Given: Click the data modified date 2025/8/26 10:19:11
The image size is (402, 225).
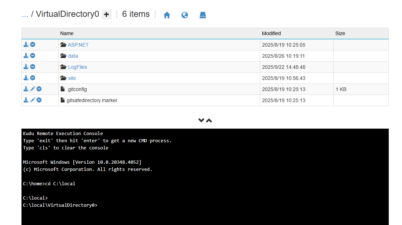Looking at the screenshot, I should tap(283, 56).
